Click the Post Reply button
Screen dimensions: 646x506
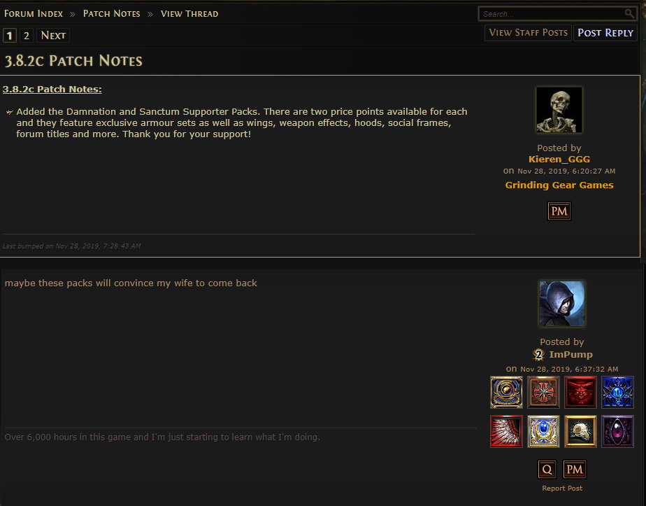pos(605,33)
